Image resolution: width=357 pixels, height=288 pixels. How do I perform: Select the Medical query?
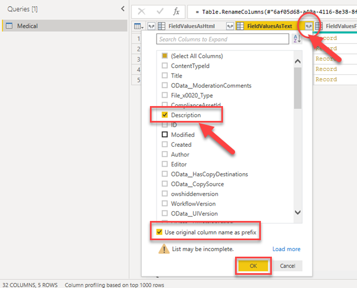click(x=65, y=26)
